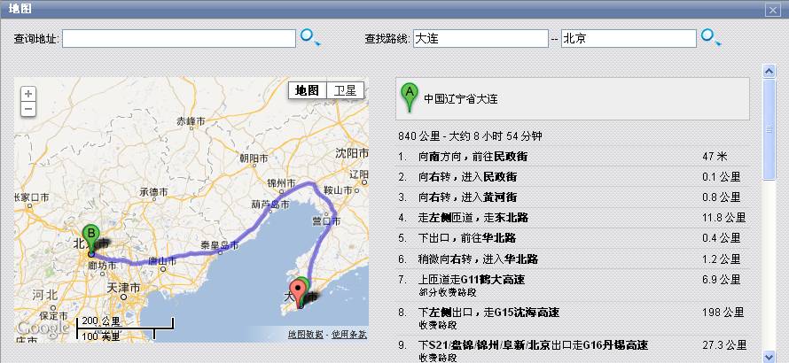Viewport: 789px width, 363px height.
Task: Click the green A marker beside 中国辽宁省大连
Action: click(409, 97)
